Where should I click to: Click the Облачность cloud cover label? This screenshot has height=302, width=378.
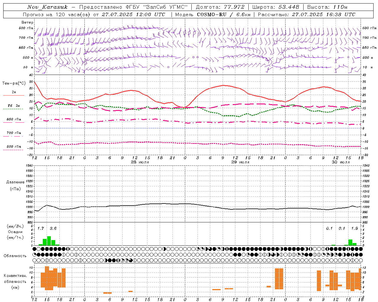pyautogui.click(x=15, y=256)
